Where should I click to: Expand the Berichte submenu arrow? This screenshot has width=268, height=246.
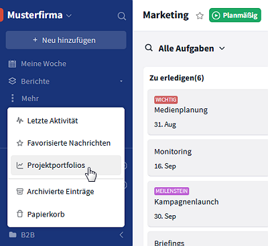(x=121, y=81)
